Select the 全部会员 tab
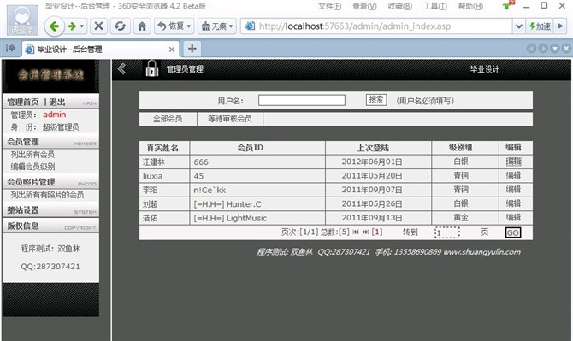This screenshot has width=573, height=341. coord(168,119)
